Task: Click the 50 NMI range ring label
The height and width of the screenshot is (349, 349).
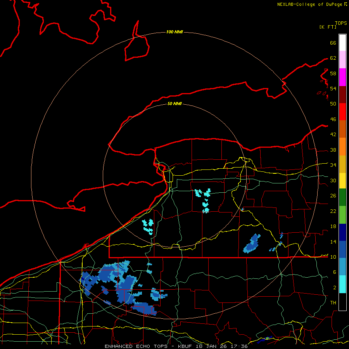Action: pos(174,104)
